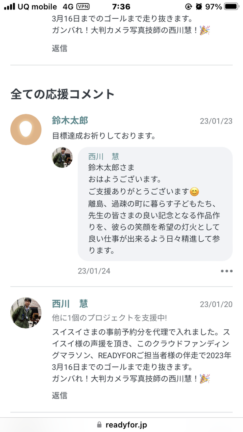This screenshot has height=432, width=243.
Task: Tap the 返信 link under the 23/01/20 comment
Action: (x=59, y=395)
